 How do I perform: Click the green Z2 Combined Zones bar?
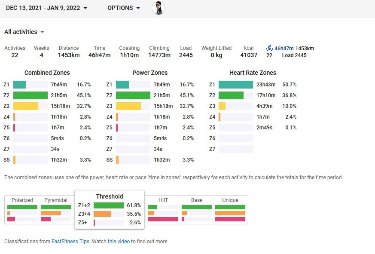coord(30,95)
